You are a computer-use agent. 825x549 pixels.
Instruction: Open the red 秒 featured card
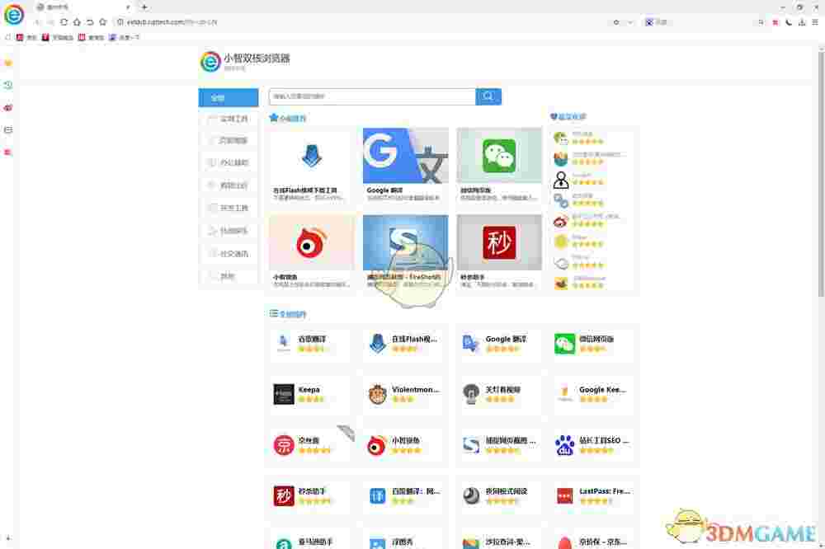499,252
